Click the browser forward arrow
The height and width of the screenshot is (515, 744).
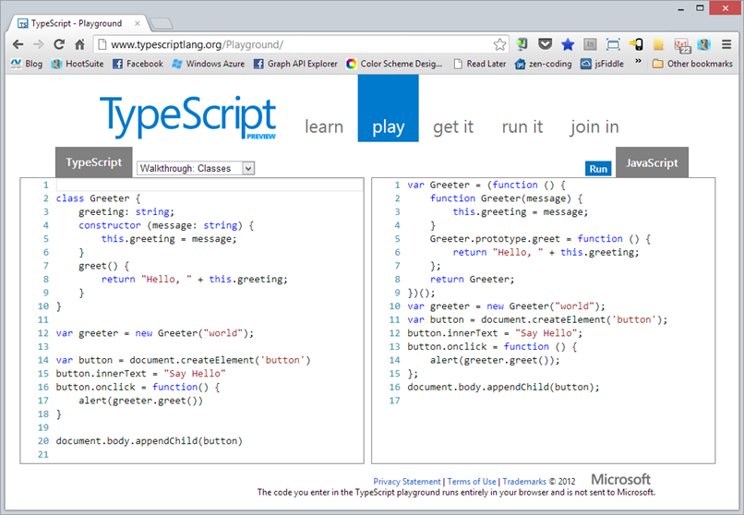39,44
